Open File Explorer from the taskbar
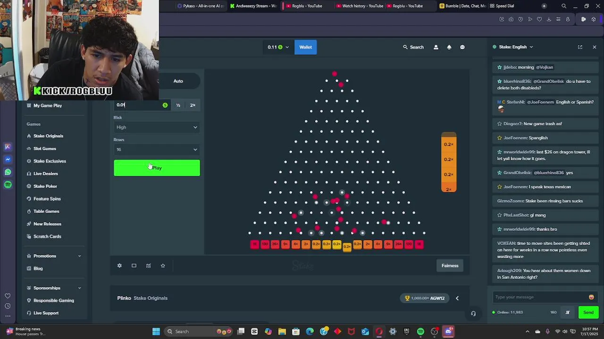 [282, 331]
